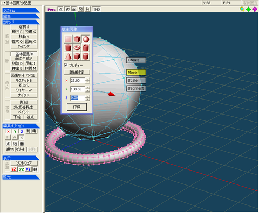Image resolution: width=259 pixels, height=213 pixels.
Task: Select the torus primitive icon
Action: [x=77, y=48]
